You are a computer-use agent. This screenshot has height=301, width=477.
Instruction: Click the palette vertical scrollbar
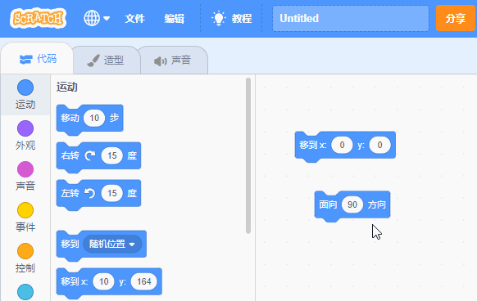point(248,155)
